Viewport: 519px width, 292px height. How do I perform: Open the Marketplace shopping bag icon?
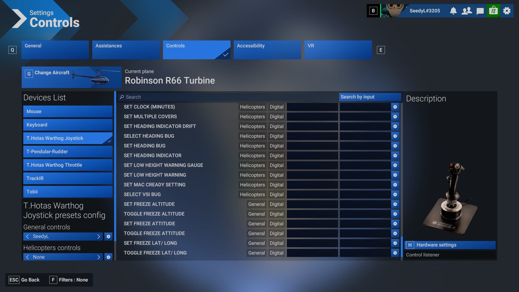pos(493,11)
